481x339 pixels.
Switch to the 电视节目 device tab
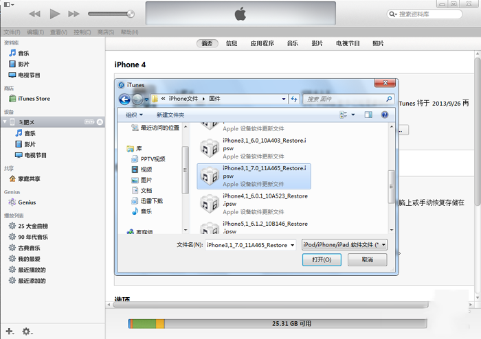[348, 43]
